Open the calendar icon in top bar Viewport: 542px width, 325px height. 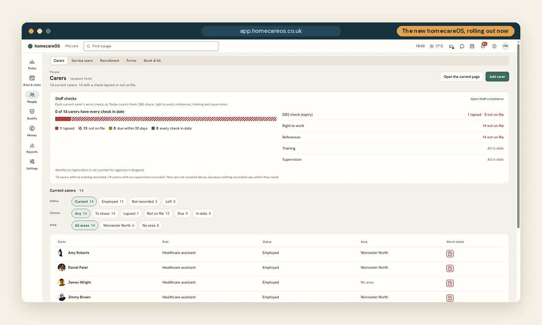(472, 46)
